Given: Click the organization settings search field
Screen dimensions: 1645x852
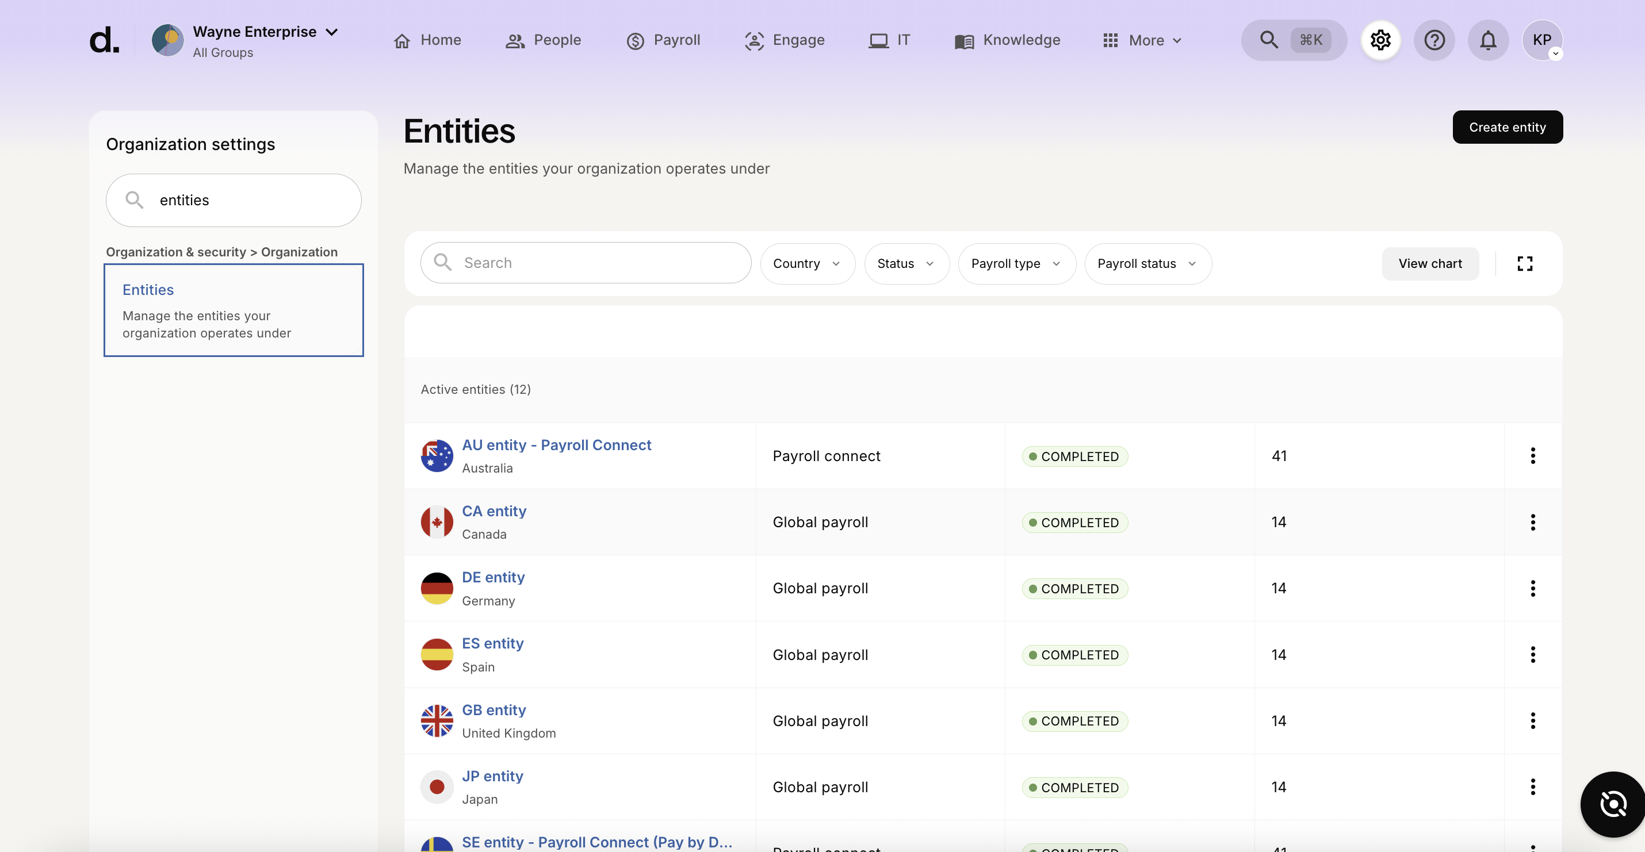Looking at the screenshot, I should coord(234,201).
